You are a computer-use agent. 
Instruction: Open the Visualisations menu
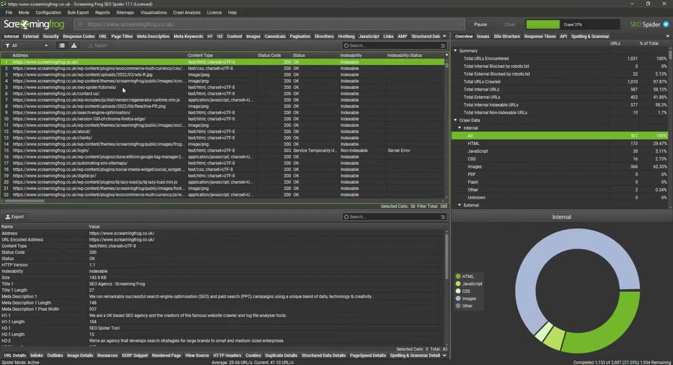click(x=154, y=12)
